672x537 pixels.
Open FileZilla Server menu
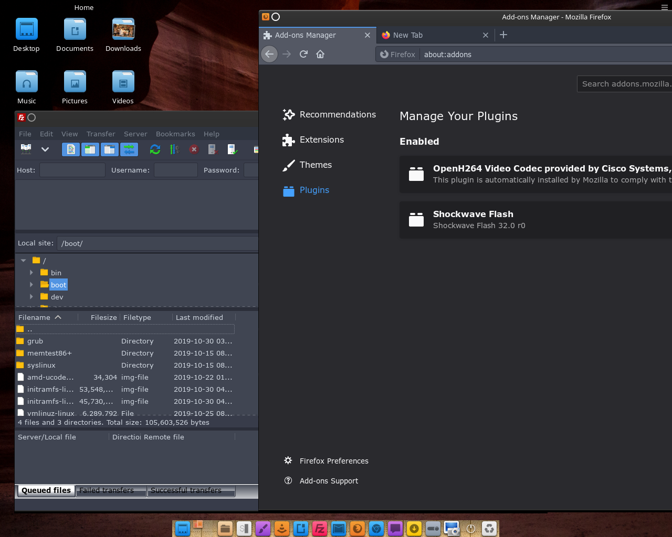135,134
